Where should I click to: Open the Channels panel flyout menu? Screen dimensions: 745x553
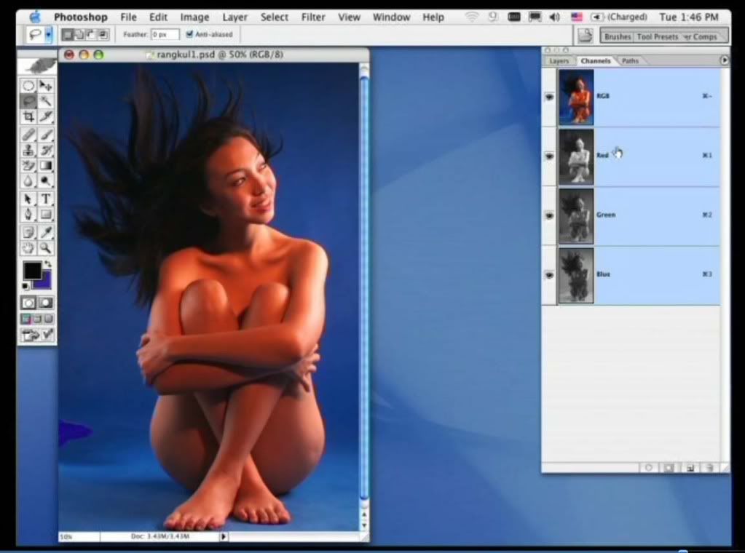point(724,60)
